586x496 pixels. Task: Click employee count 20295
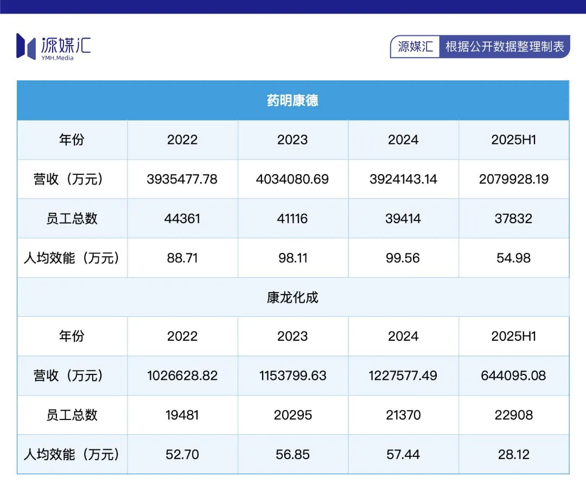click(292, 415)
